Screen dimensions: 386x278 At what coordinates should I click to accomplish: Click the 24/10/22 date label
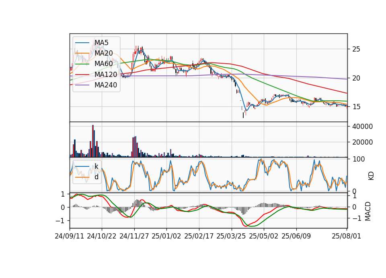(102, 236)
